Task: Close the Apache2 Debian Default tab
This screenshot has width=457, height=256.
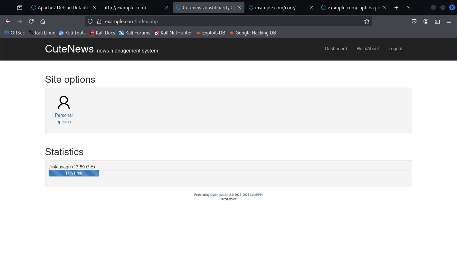Action: (x=94, y=7)
